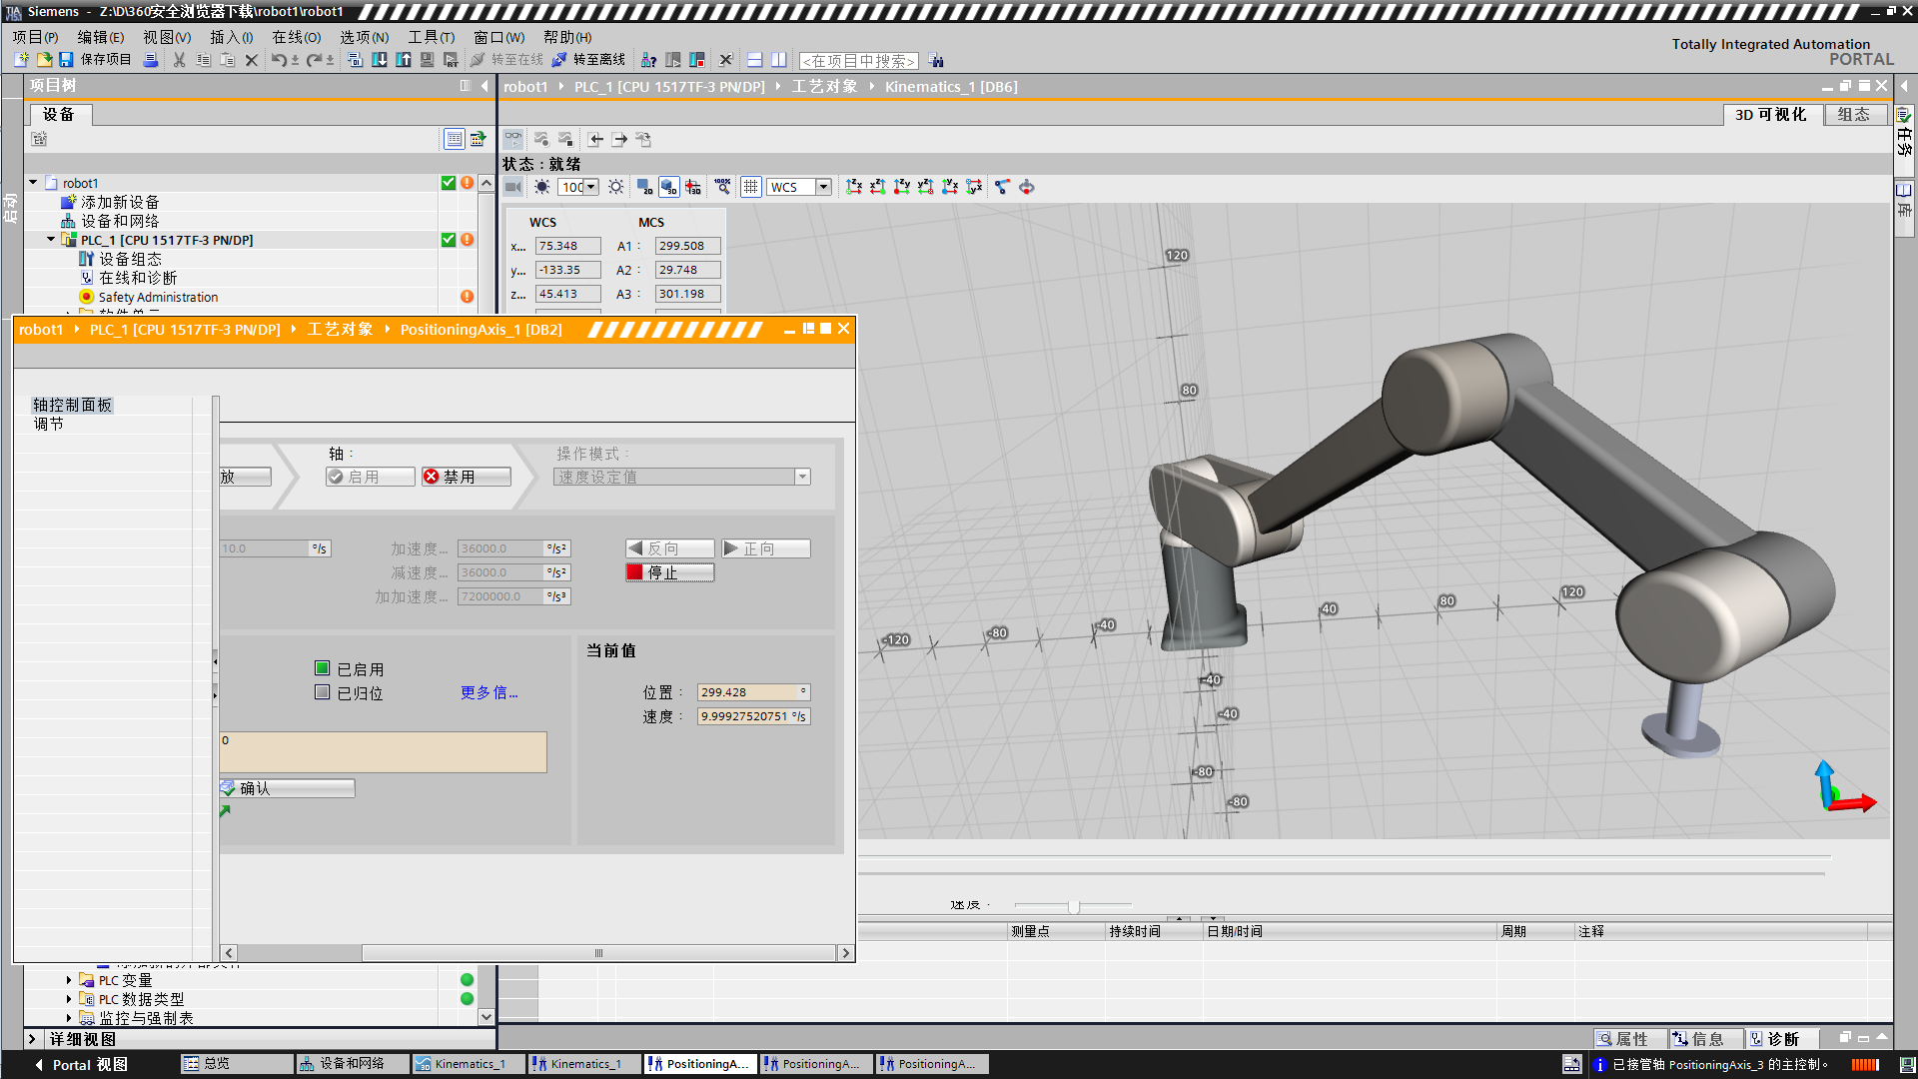Image resolution: width=1918 pixels, height=1079 pixels.
Task: Toggle 3D view mode button
Action: coord(668,187)
